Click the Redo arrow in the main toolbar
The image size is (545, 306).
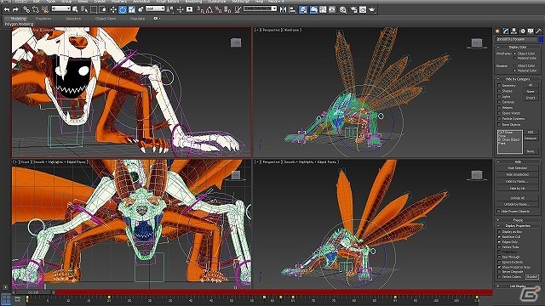pos(15,9)
